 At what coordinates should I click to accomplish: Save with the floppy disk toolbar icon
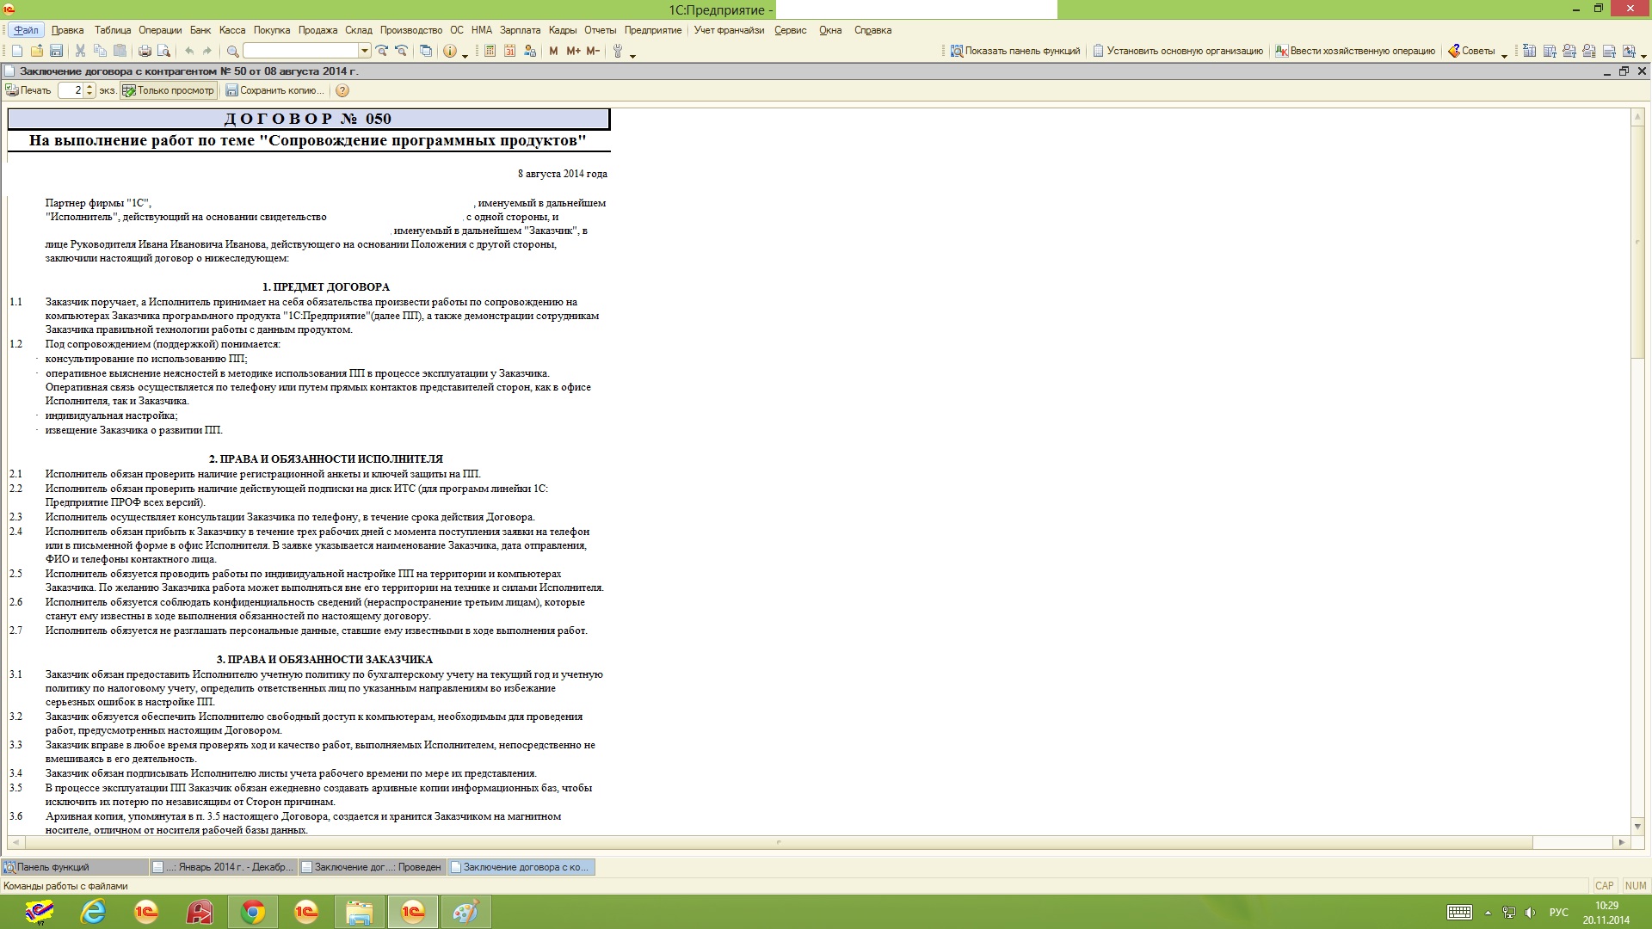(x=56, y=51)
